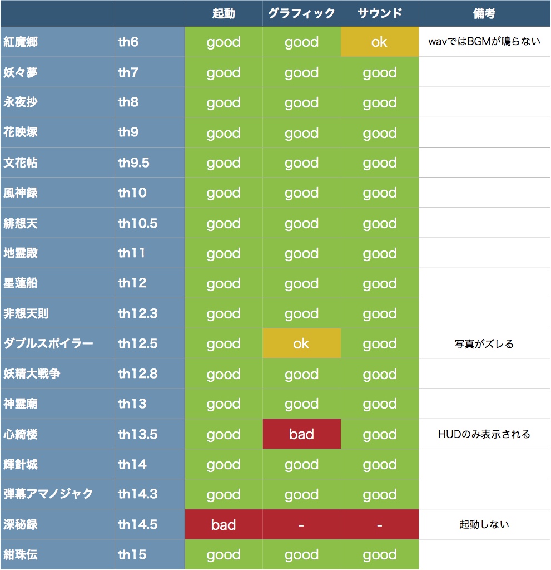Select the 星蓮船 row title
The height and width of the screenshot is (570, 551).
(x=57, y=283)
